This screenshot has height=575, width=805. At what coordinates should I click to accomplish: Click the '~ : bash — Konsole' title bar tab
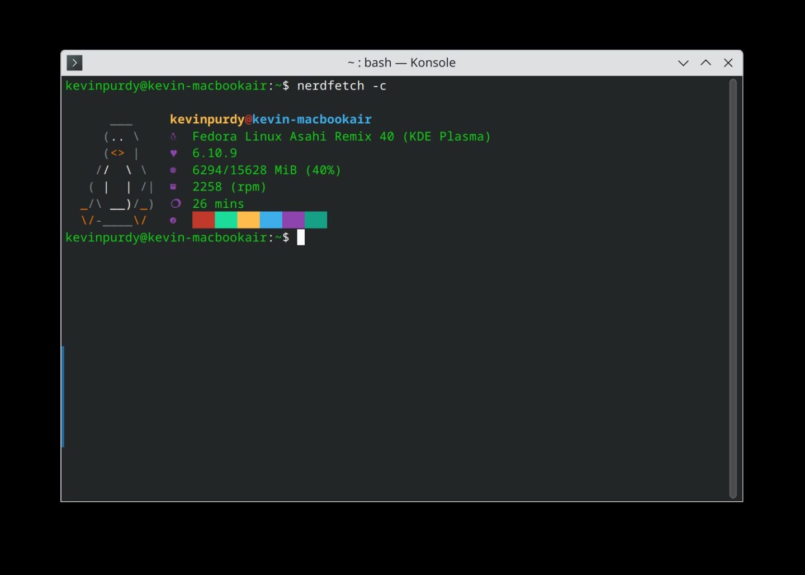pyautogui.click(x=401, y=63)
